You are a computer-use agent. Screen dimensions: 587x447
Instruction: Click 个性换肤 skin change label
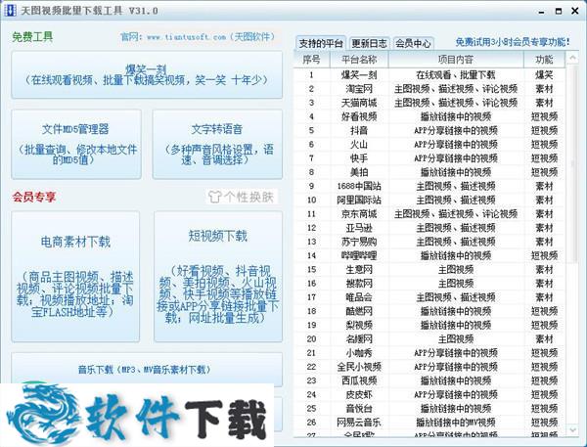pyautogui.click(x=248, y=197)
